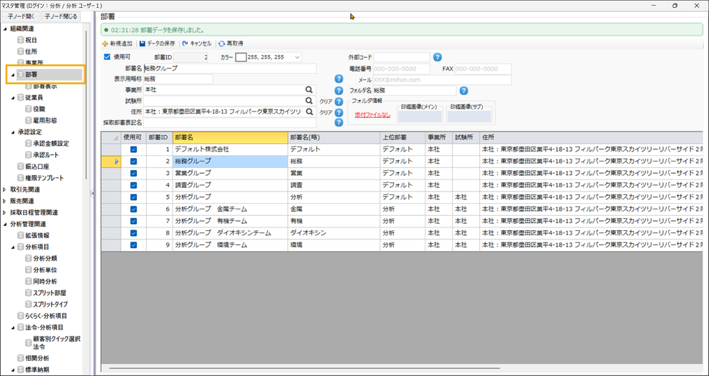This screenshot has height=376, width=709.
Task: Open 権限テンプレート in the sidebar tree
Action: click(44, 178)
